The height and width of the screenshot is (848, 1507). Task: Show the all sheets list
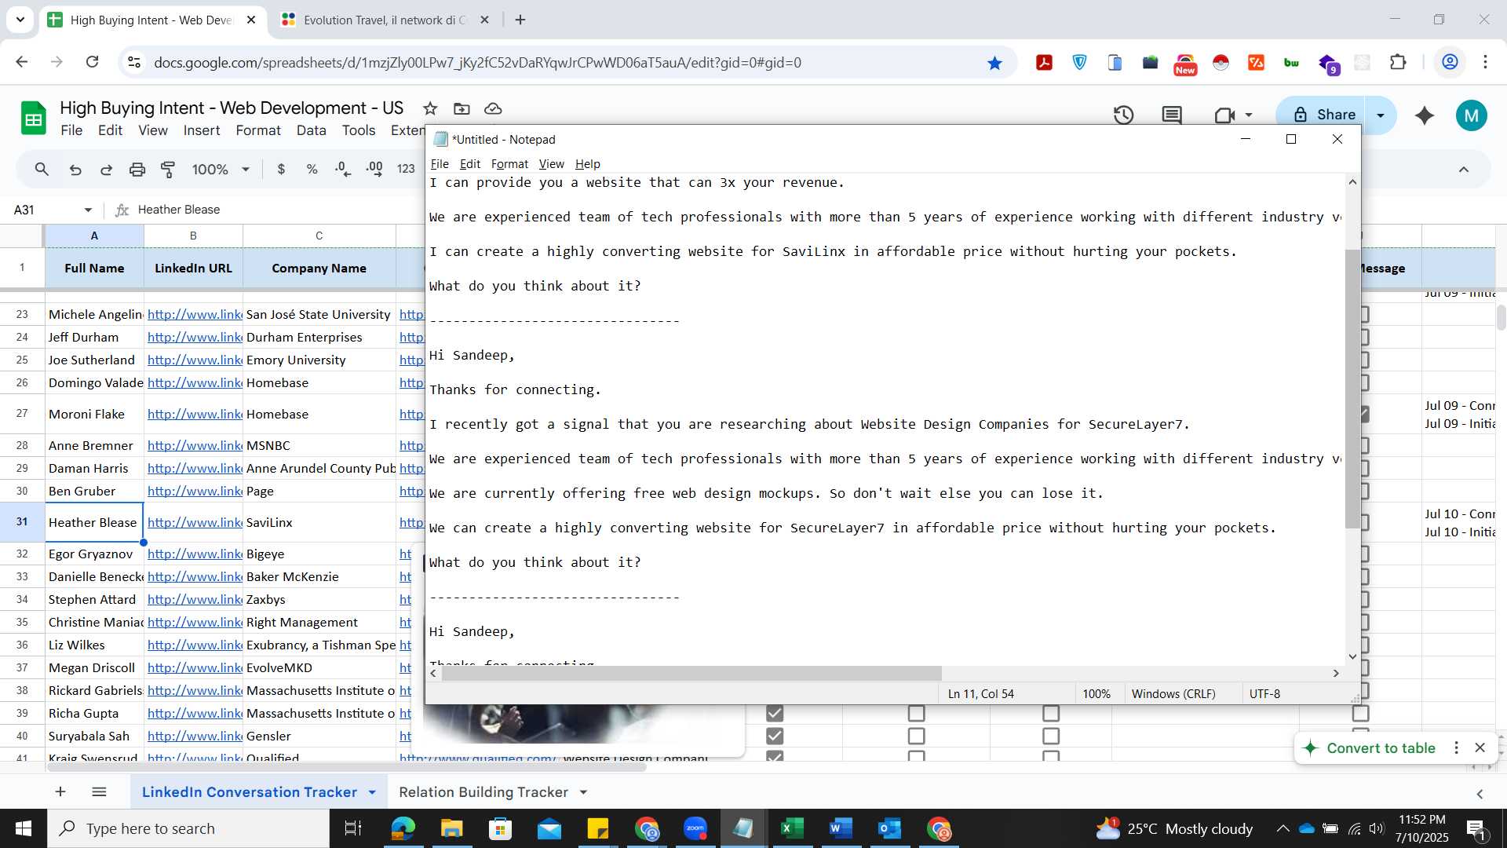click(99, 791)
